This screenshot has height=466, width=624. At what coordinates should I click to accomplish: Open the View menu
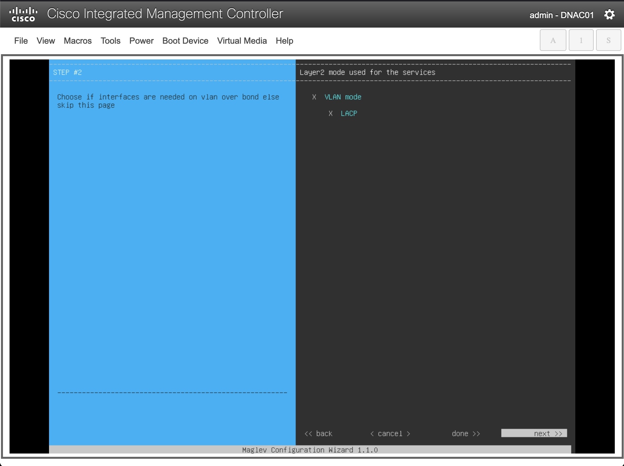coord(46,41)
